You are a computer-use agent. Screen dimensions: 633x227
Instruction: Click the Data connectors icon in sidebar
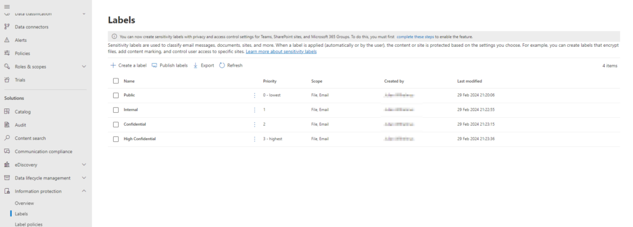7,27
